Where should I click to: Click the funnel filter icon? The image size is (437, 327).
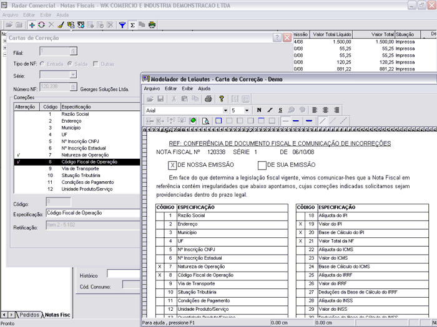point(122,26)
